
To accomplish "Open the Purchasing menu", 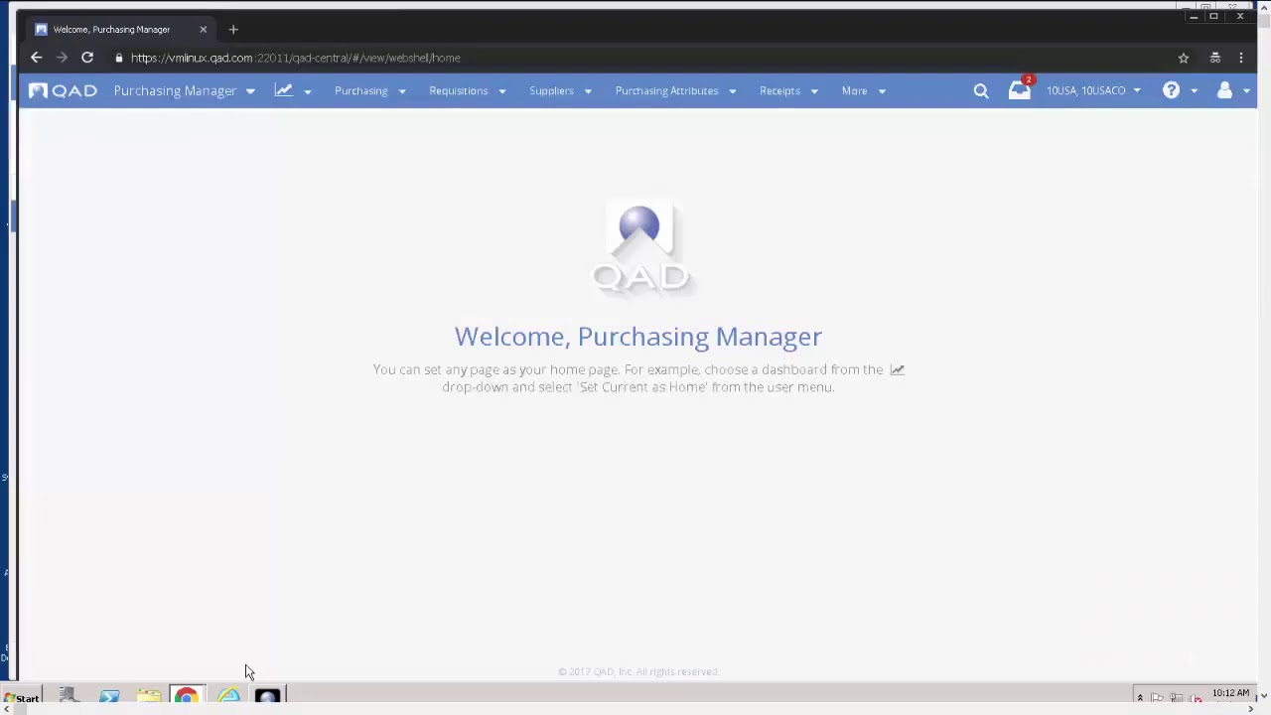I will (x=370, y=90).
